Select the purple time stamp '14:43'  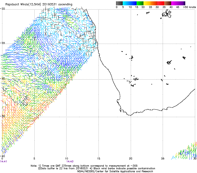(x=70, y=162)
